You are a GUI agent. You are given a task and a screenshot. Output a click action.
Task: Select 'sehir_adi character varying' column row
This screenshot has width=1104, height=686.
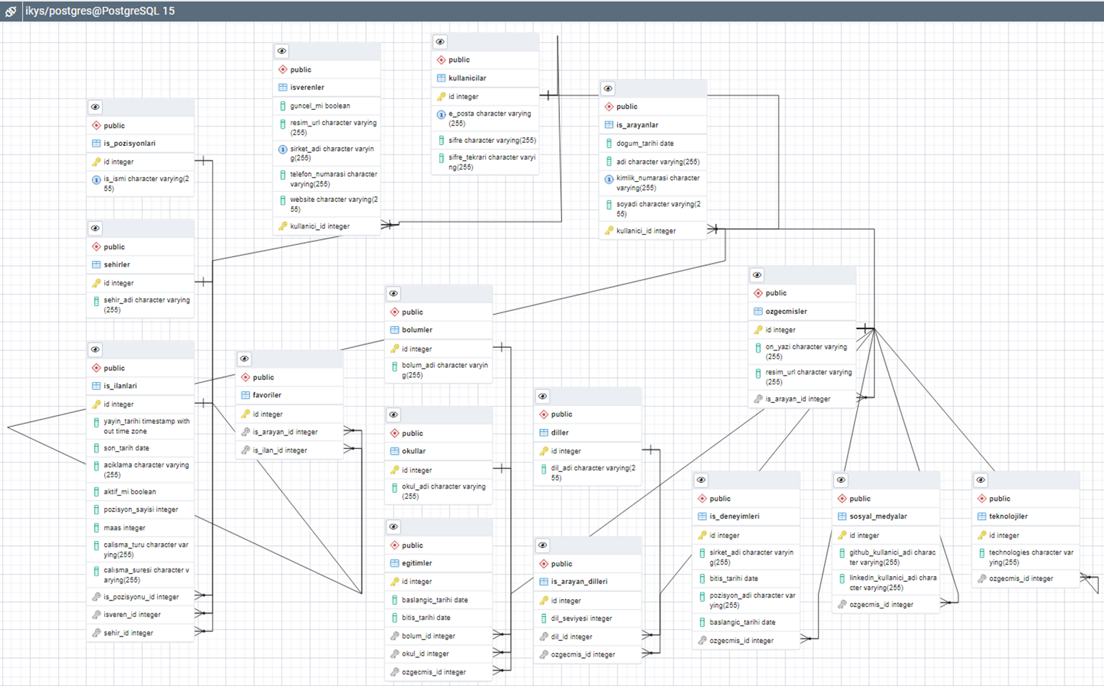pos(141,305)
